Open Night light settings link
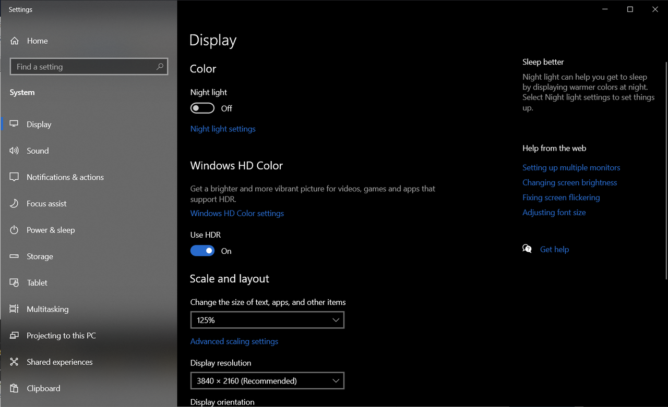Viewport: 668px width, 407px height. pyautogui.click(x=223, y=129)
